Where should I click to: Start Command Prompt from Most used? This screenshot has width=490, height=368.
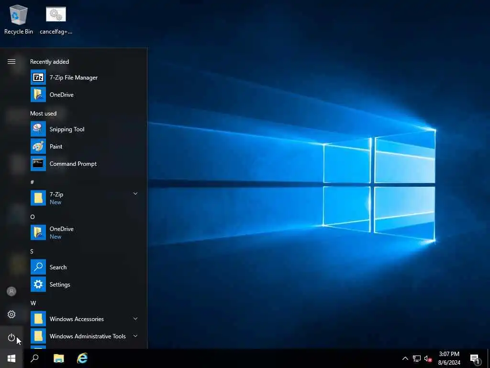tap(84, 164)
